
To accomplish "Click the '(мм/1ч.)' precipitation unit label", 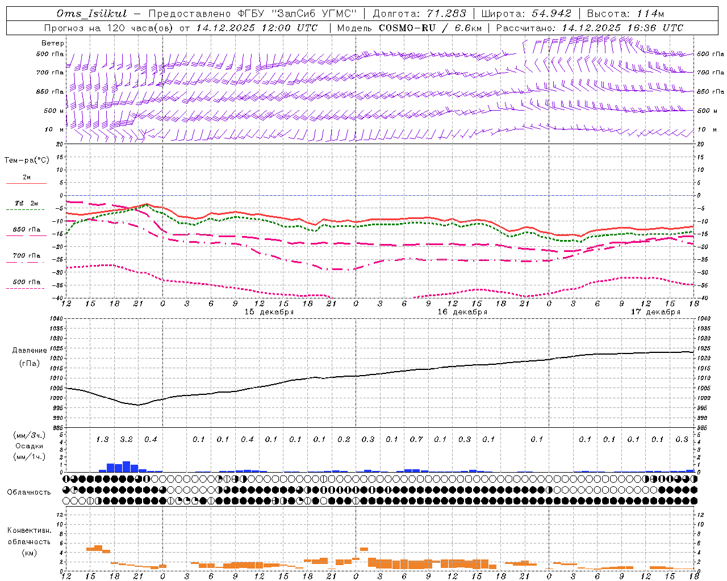I will coord(30,457).
